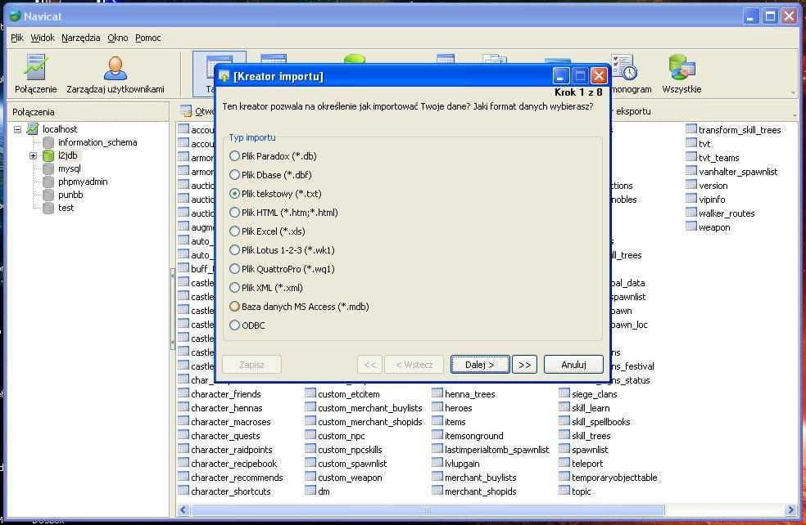Select the phpmyadmin database
Screen dimensions: 806x525
[x=83, y=182]
